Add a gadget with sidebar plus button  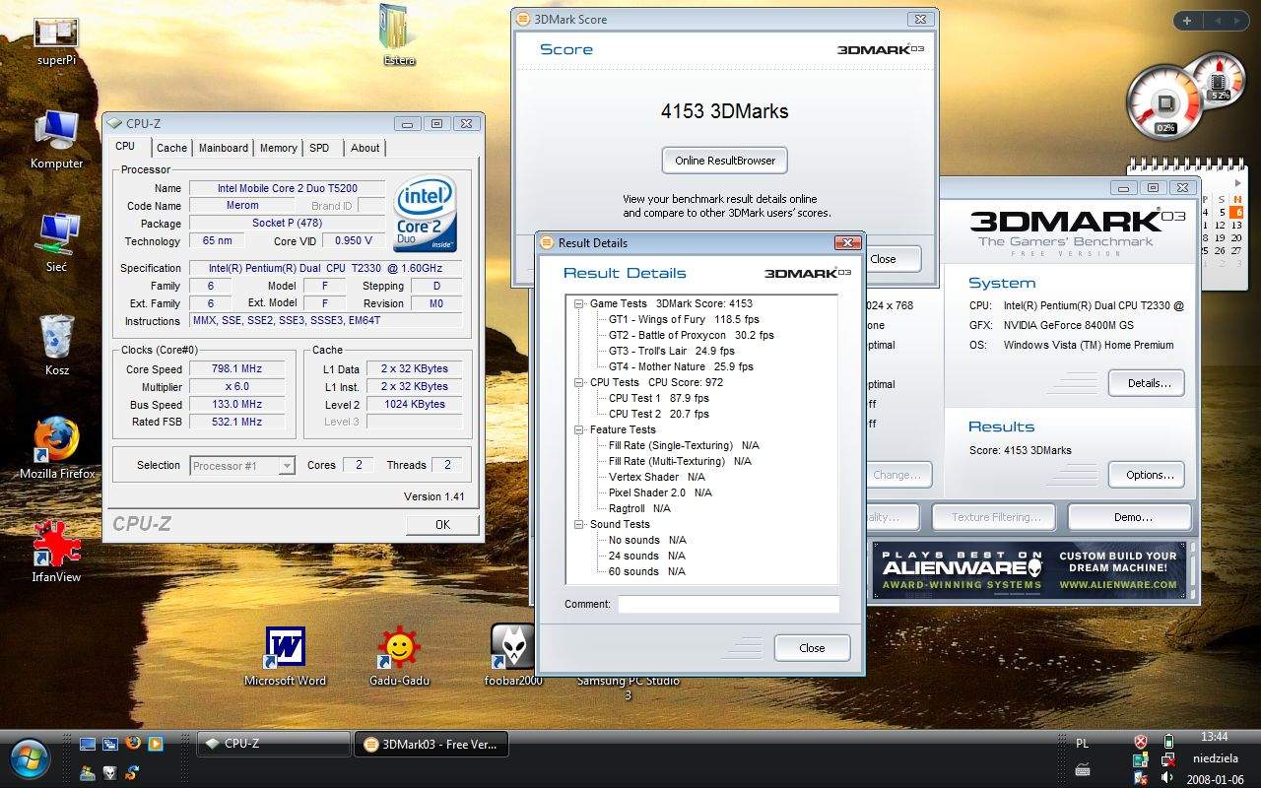(1187, 20)
